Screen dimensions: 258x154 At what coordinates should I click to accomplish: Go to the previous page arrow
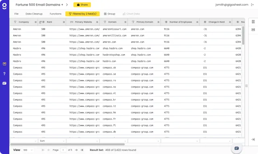pos(49,150)
